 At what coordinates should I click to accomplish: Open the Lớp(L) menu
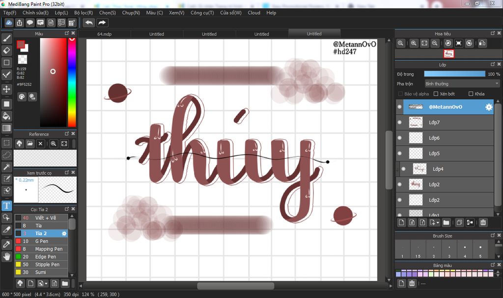[x=61, y=13]
